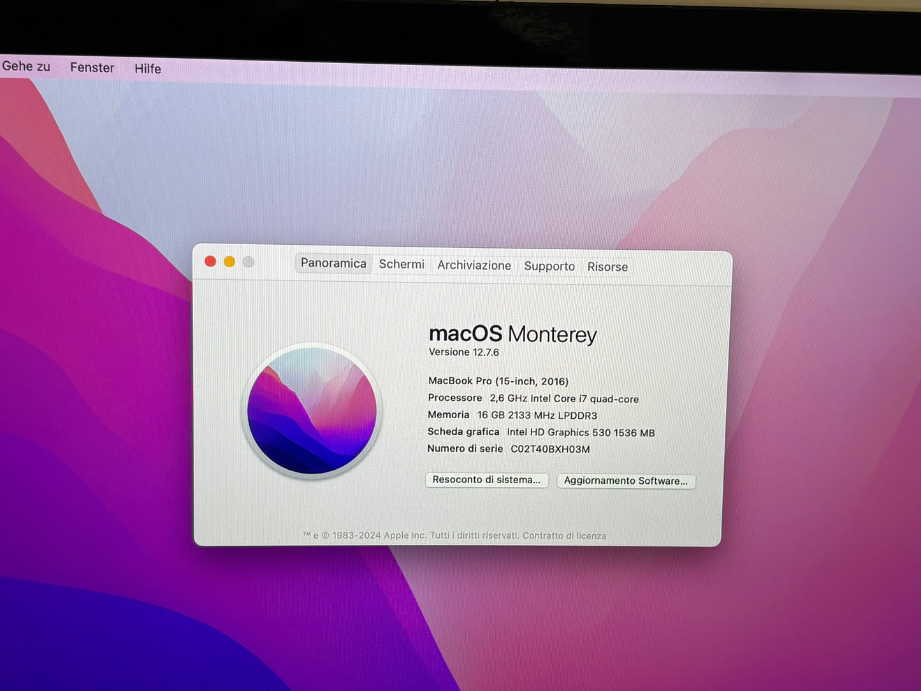Click the 2,6 GHz Intel Core i7 value
The width and height of the screenshot is (921, 691).
click(564, 398)
